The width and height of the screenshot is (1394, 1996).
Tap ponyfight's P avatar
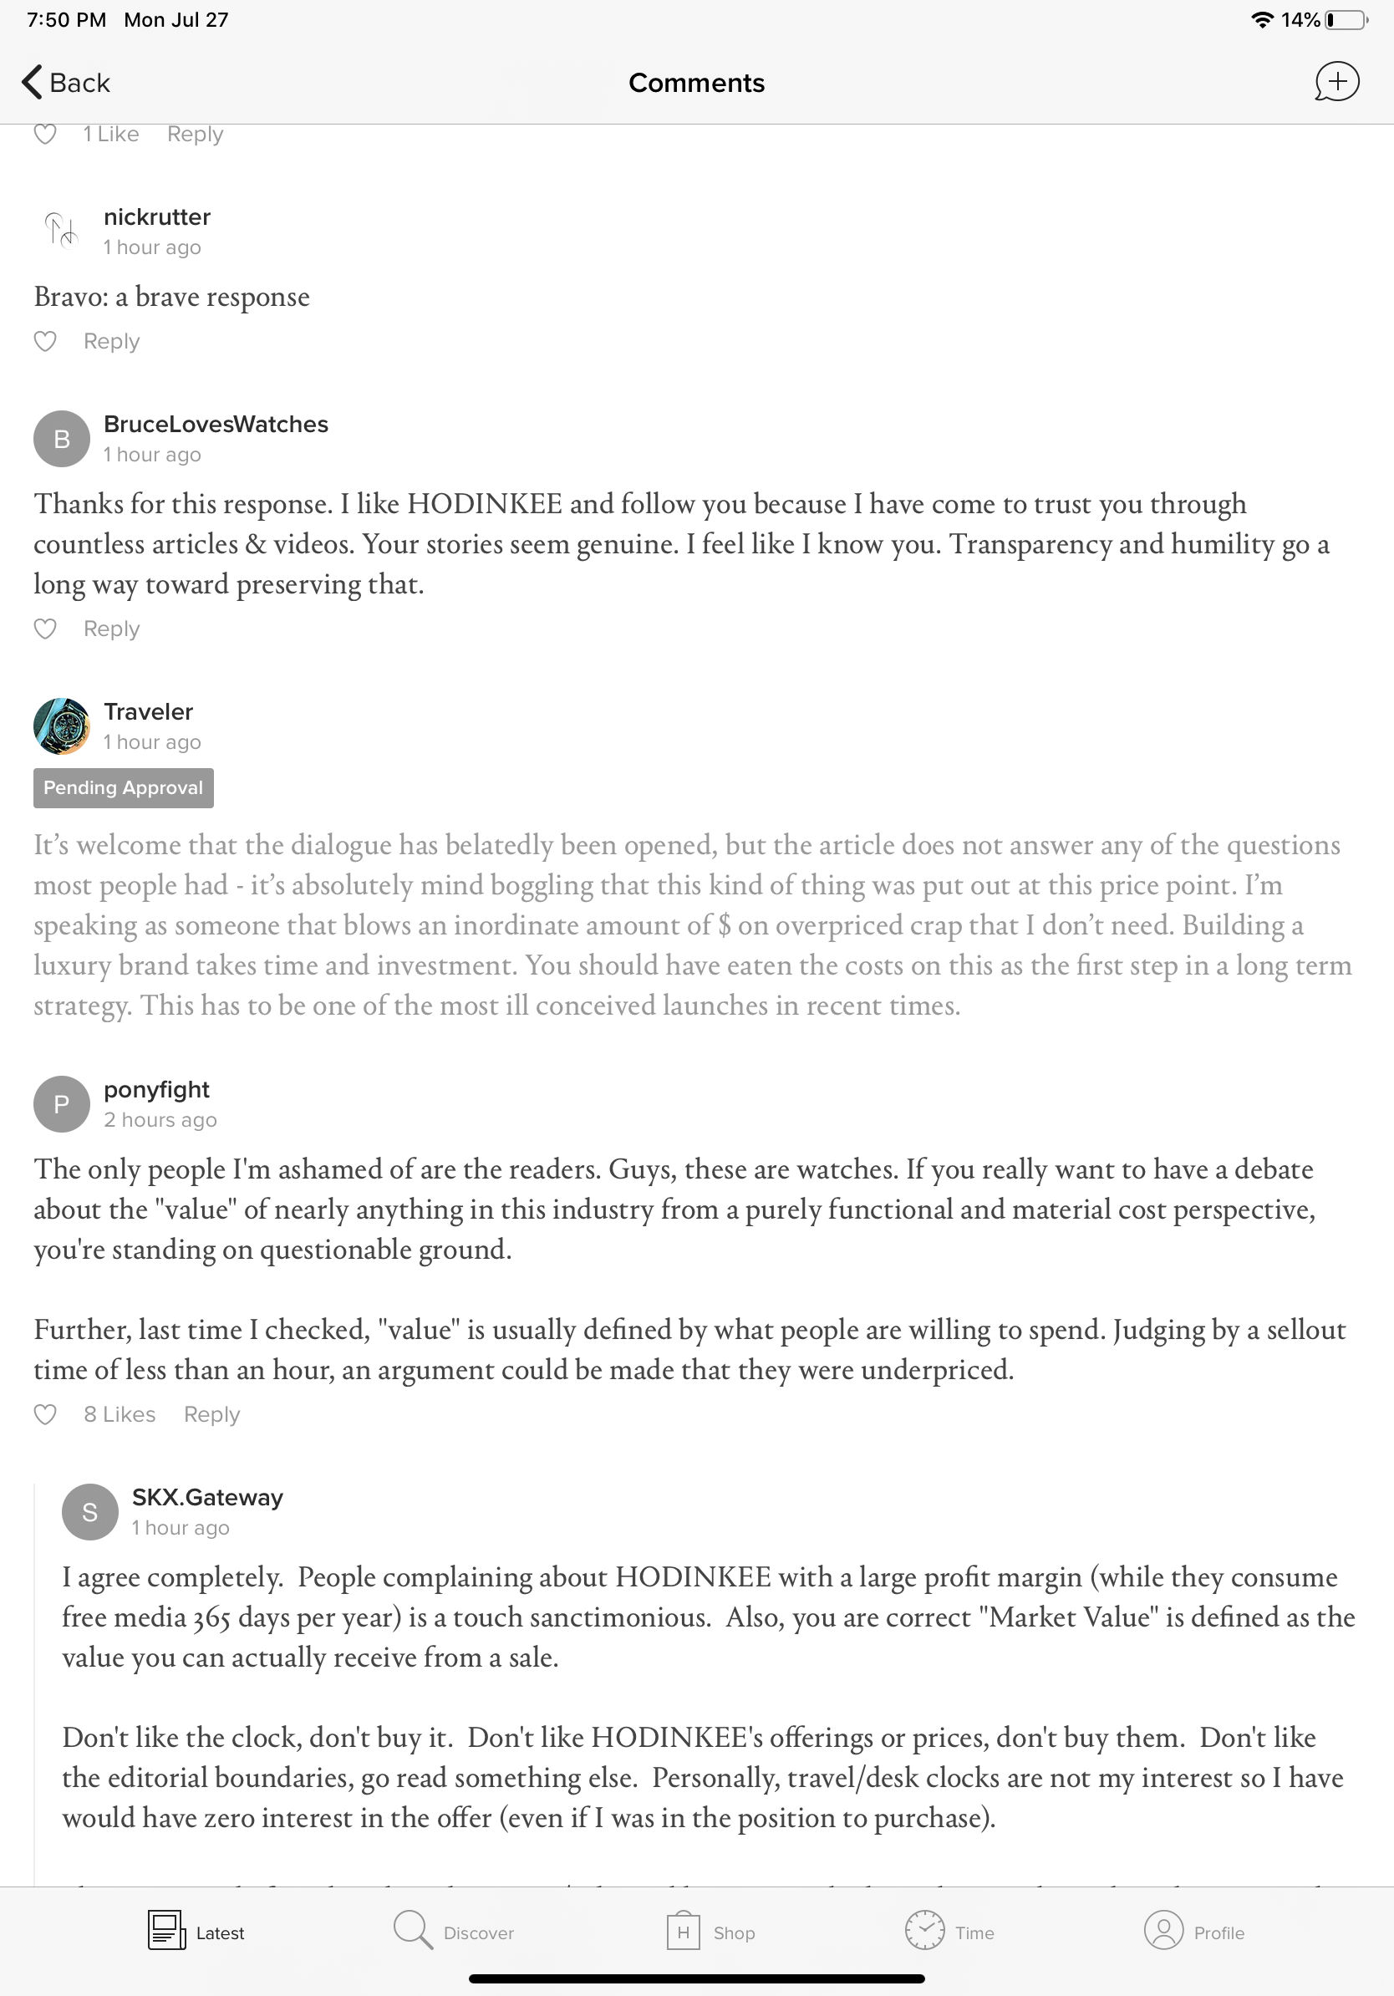(x=62, y=1104)
